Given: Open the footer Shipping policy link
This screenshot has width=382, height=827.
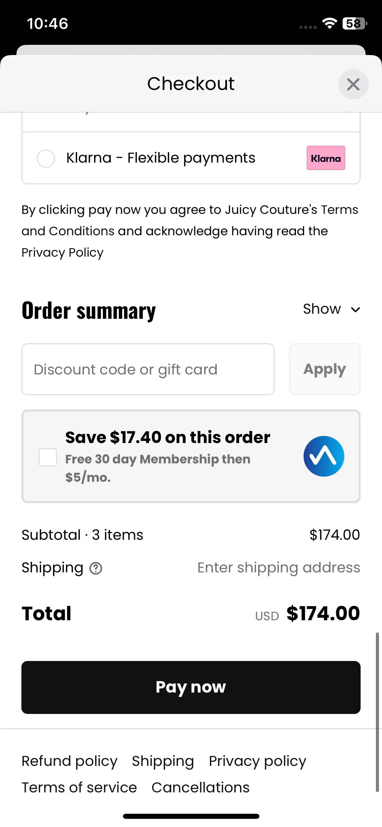Looking at the screenshot, I should (163, 761).
